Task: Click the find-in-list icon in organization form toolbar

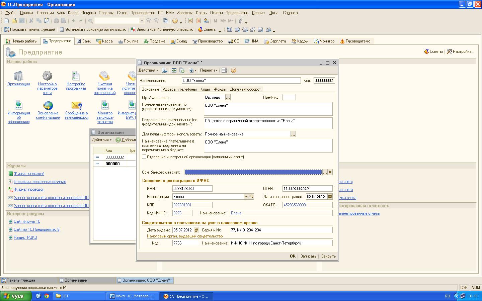Action: [164, 70]
